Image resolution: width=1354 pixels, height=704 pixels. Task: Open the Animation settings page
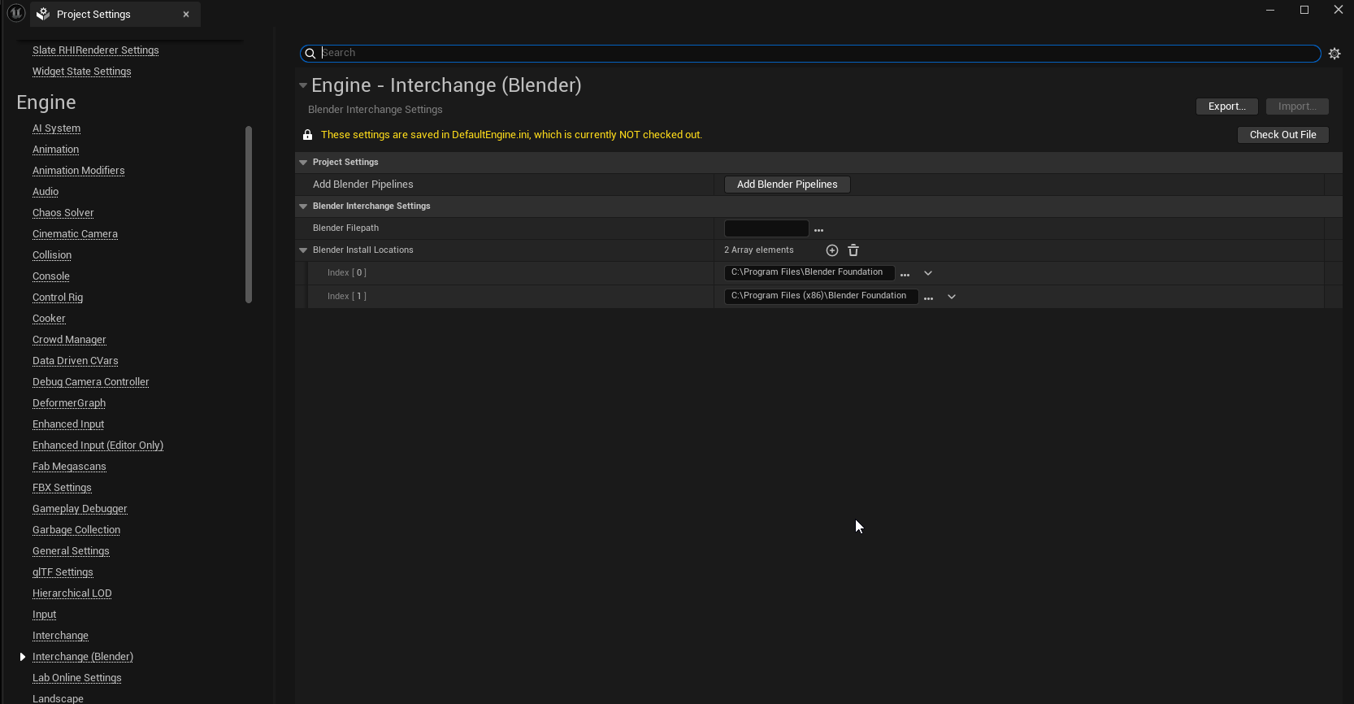(56, 150)
